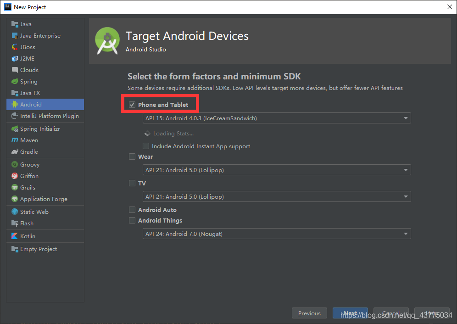Close the New Project dialog
457x324 pixels.
pos(449,7)
